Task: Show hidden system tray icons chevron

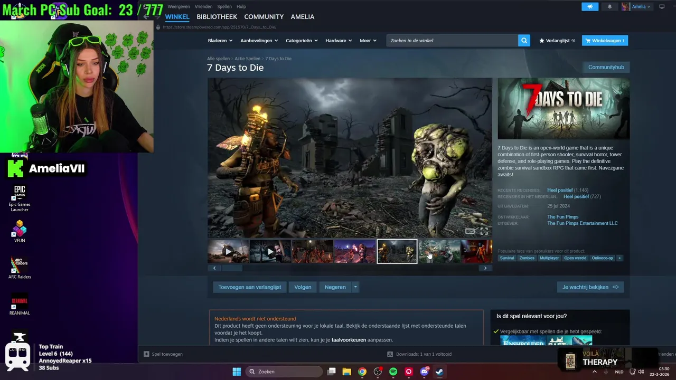Action: click(595, 372)
